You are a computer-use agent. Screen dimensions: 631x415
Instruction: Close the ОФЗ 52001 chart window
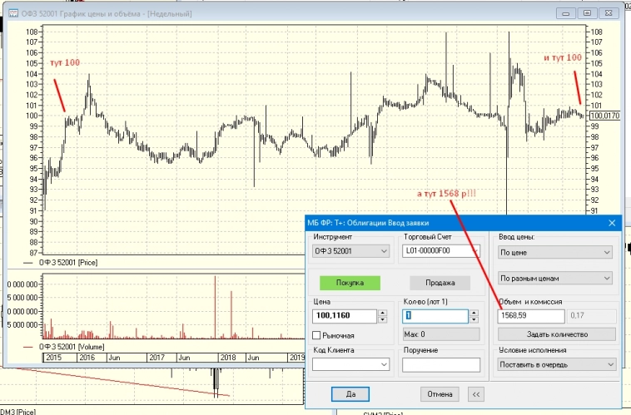(609, 13)
